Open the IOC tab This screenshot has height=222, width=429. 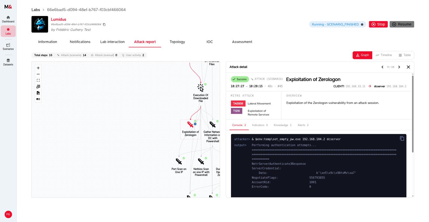[x=210, y=42]
